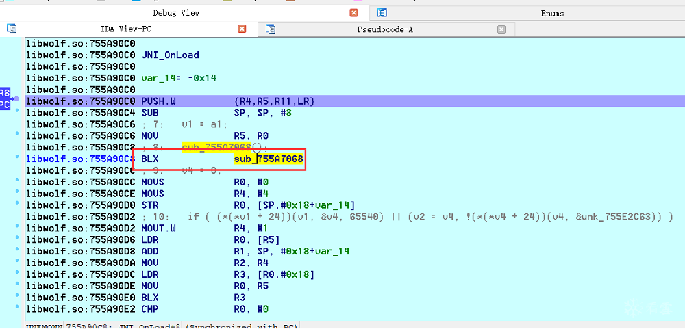Click operand R3, [R0,#0x18] of LDR
This screenshot has height=329, width=685.
coord(275,274)
